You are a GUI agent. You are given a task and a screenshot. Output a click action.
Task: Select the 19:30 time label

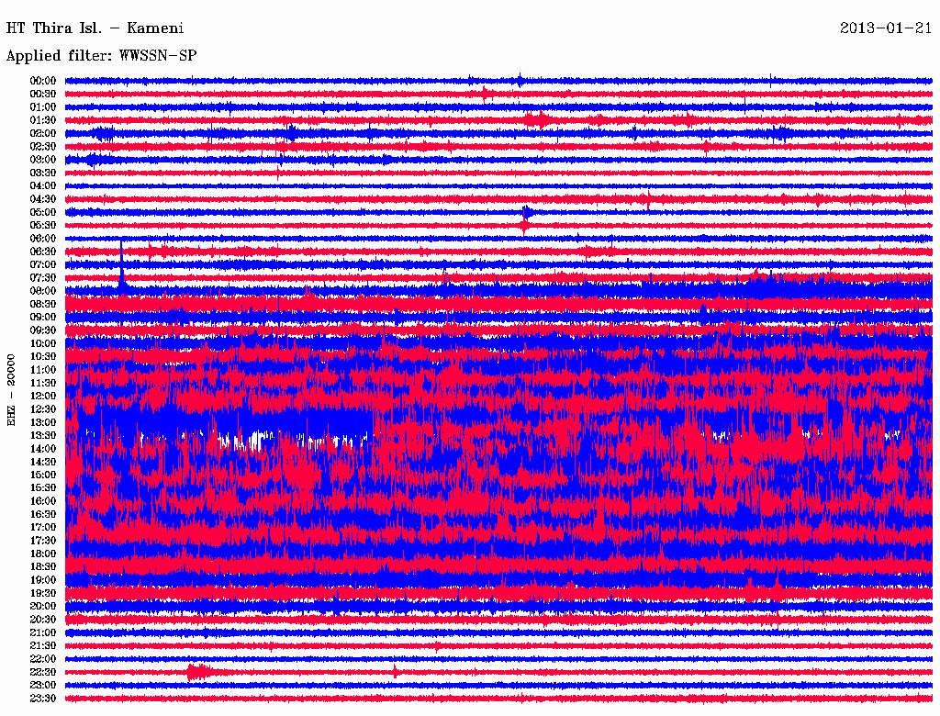pyautogui.click(x=42, y=593)
